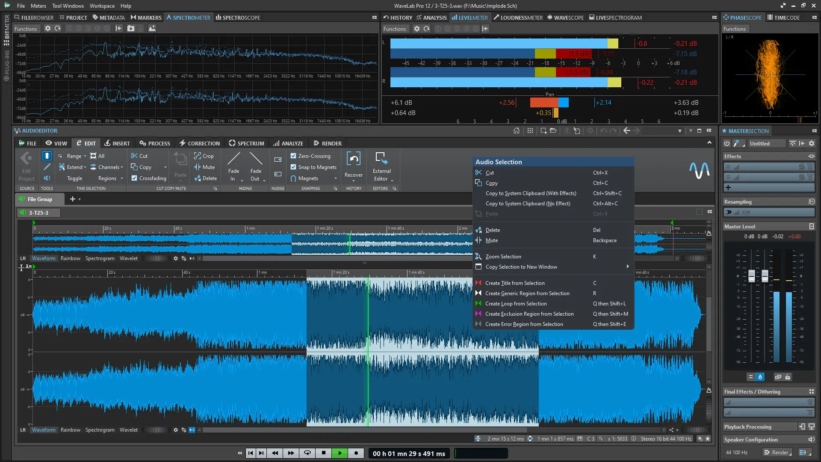The image size is (821, 462).
Task: Disable the Zero-Crossing checkbox
Action: (x=293, y=156)
